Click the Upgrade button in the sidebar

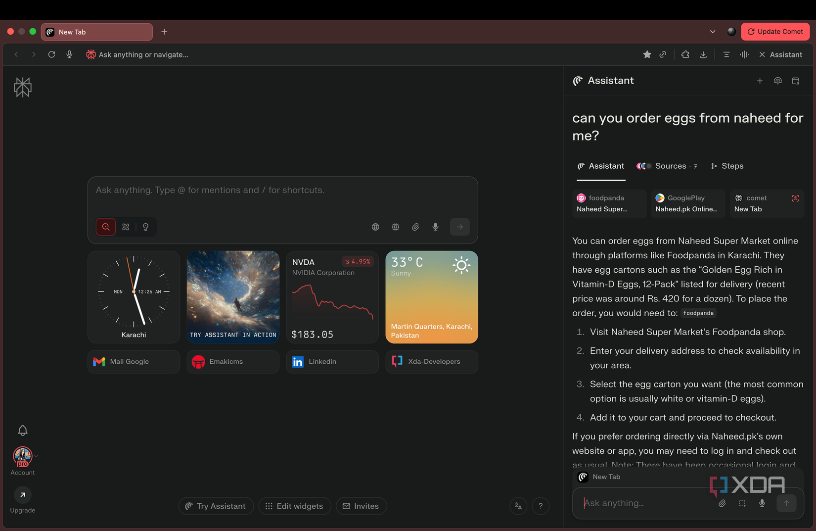(x=23, y=500)
